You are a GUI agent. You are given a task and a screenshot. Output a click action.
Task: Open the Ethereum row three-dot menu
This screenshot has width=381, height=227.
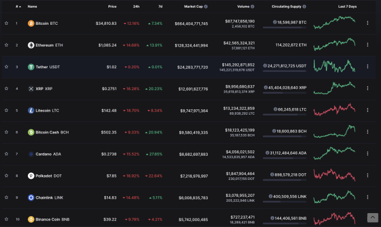(x=368, y=45)
